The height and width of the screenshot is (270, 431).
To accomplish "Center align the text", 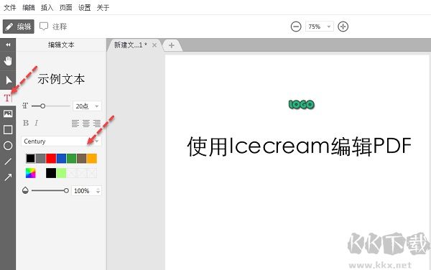I will click(86, 124).
